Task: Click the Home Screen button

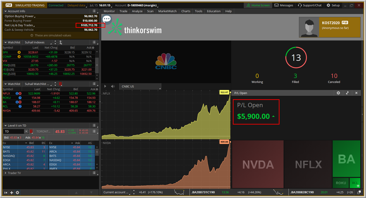Action: tap(258, 5)
